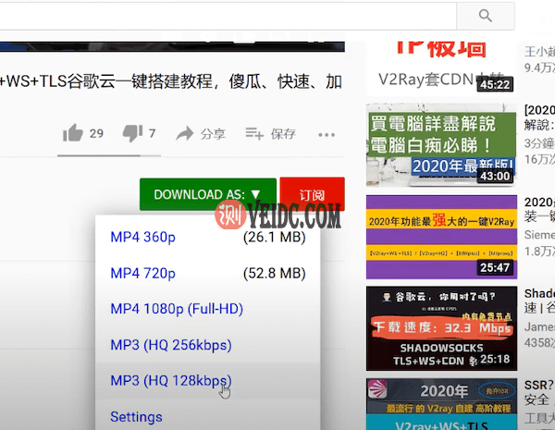The image size is (555, 430).
Task: Expand the DOWNLOAD AS dropdown
Action: click(207, 194)
